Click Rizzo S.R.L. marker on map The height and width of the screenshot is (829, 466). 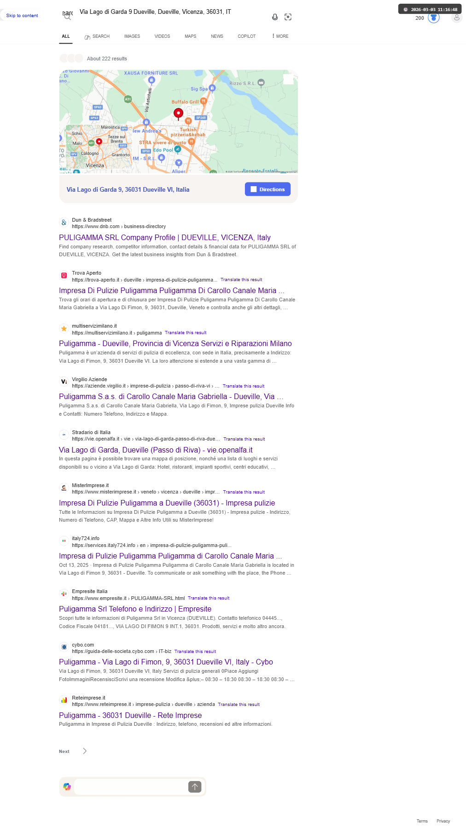(x=261, y=83)
